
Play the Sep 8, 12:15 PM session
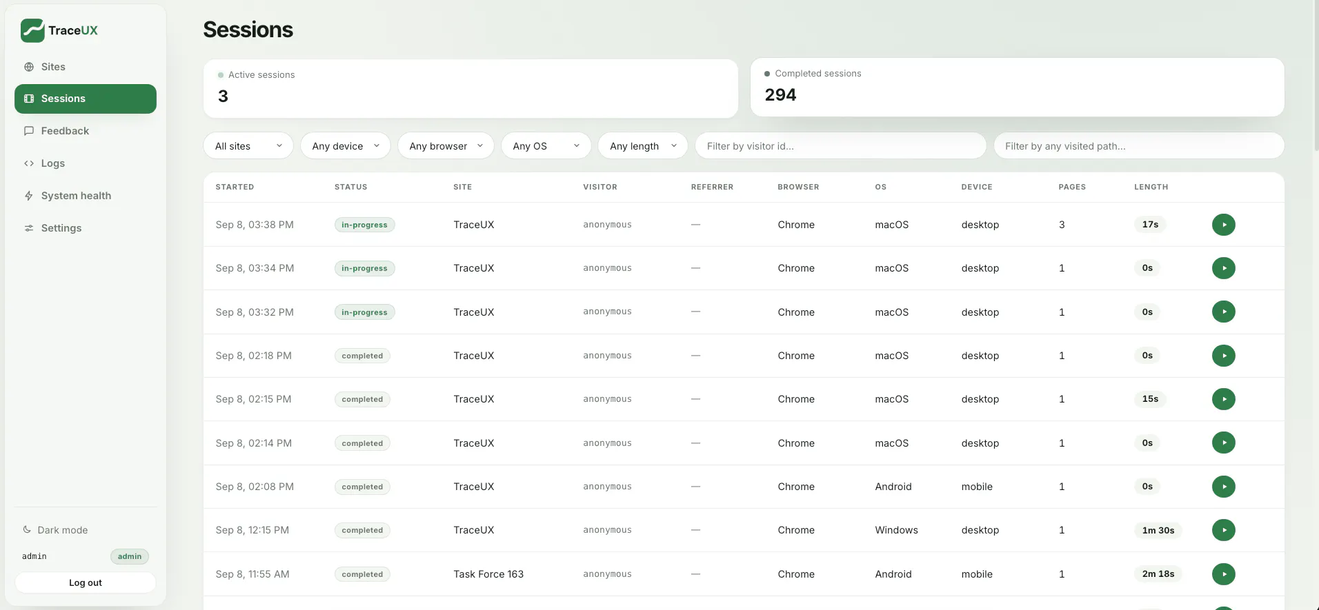click(x=1224, y=530)
